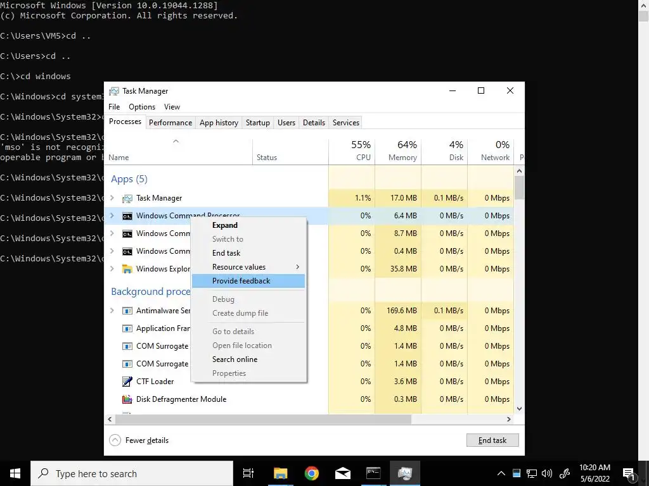649x486 pixels.
Task: Choose Search online in context menu
Action: (248, 359)
